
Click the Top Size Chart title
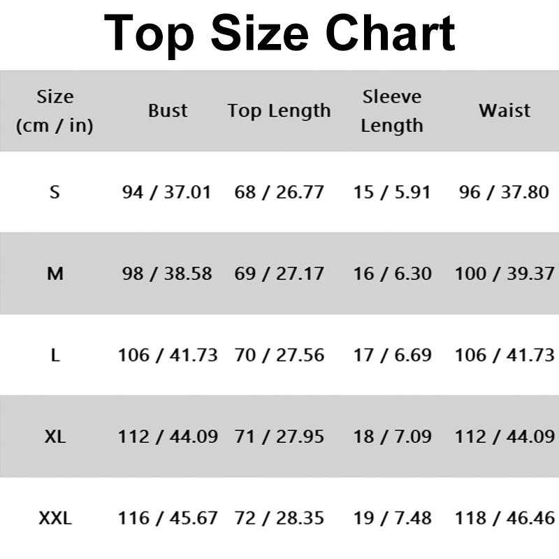click(x=279, y=35)
